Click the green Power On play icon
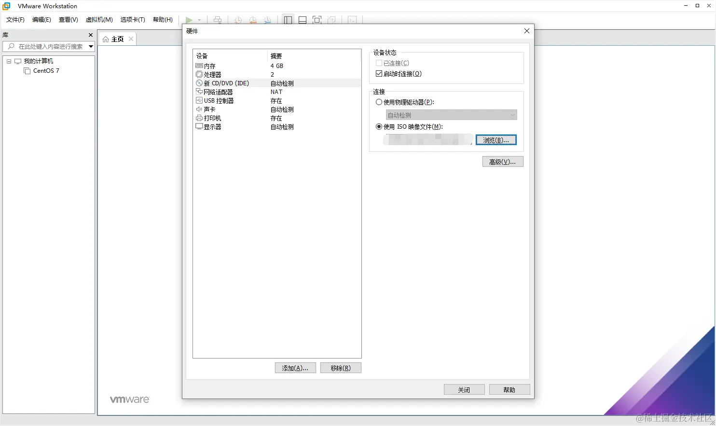 point(189,20)
